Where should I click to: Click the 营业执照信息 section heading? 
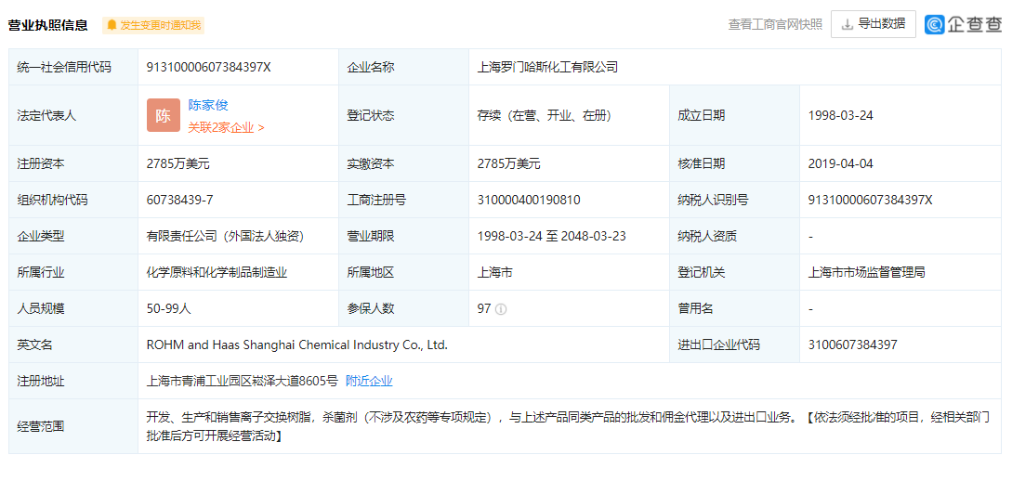pyautogui.click(x=48, y=25)
